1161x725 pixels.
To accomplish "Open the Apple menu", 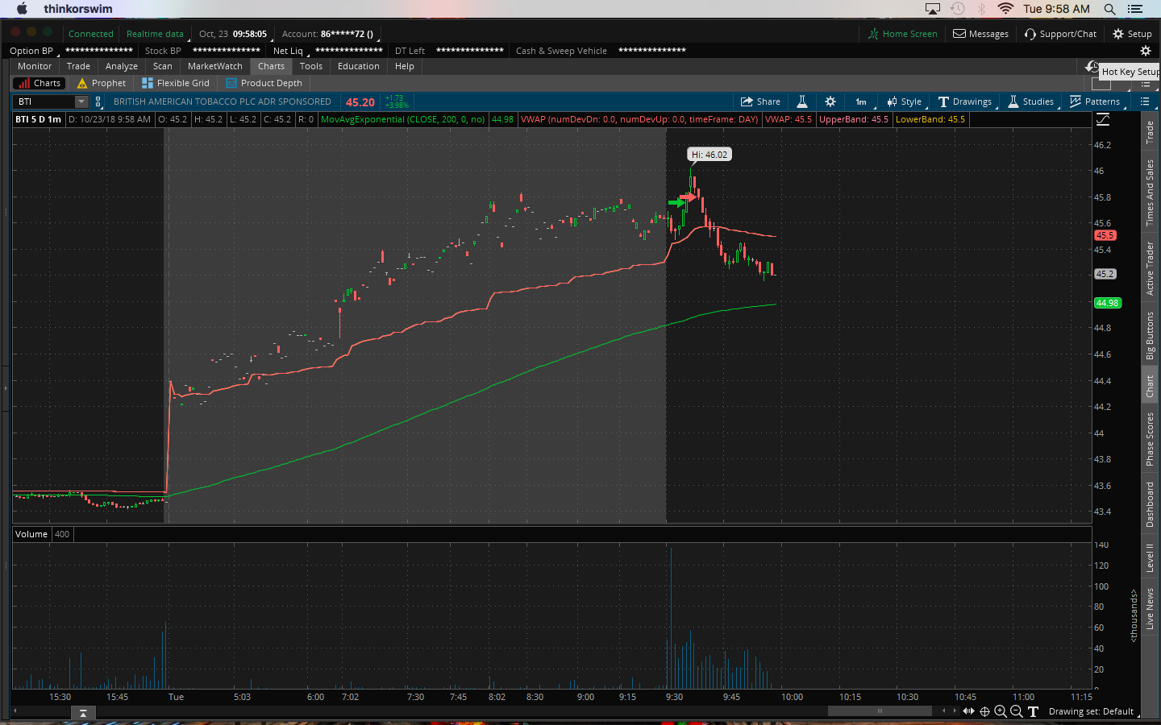I will click(22, 9).
